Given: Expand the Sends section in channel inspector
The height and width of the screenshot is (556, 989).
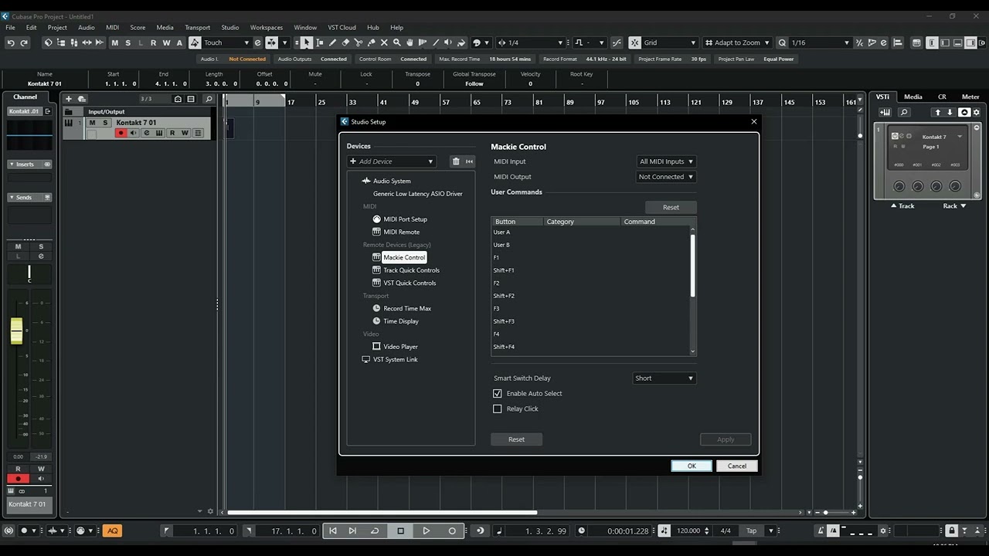Looking at the screenshot, I should click(x=29, y=198).
